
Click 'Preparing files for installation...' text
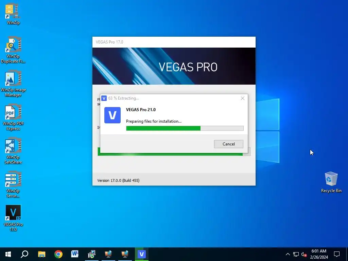(x=154, y=121)
